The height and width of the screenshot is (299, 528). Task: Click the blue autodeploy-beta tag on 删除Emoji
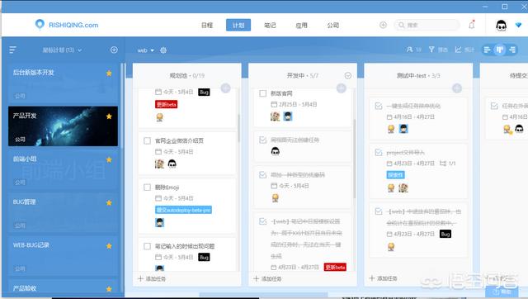(183, 210)
